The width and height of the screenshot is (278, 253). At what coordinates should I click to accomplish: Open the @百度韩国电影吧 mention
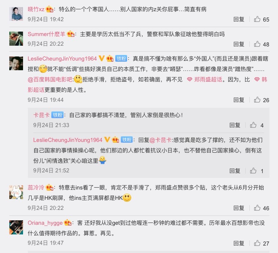50,80
